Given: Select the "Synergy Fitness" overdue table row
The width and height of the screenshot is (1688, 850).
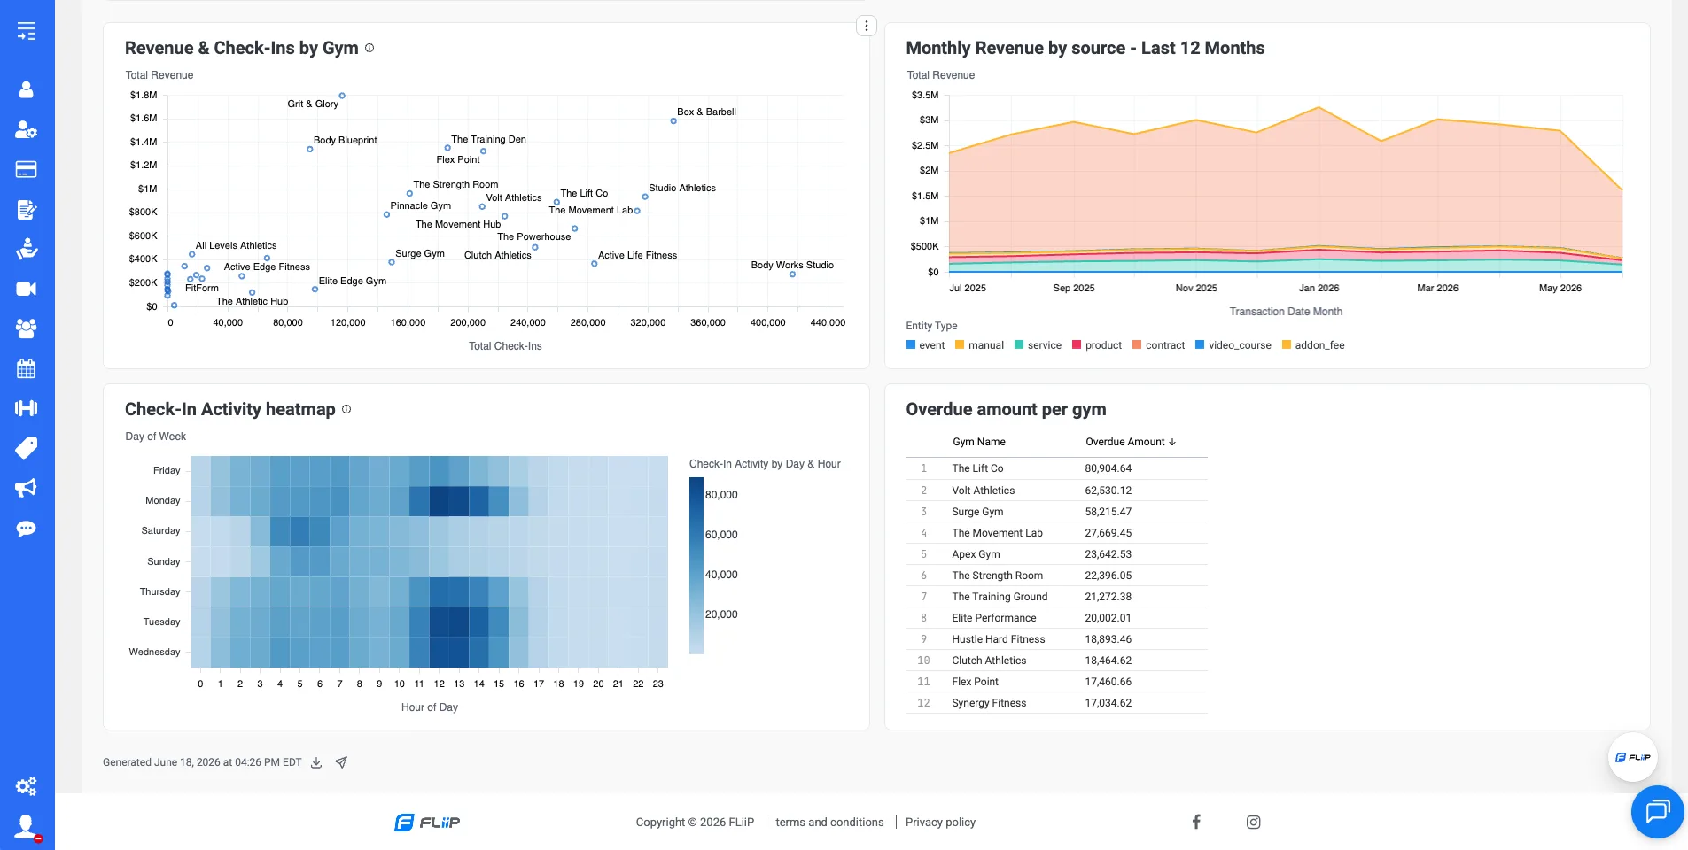Looking at the screenshot, I should point(1056,703).
